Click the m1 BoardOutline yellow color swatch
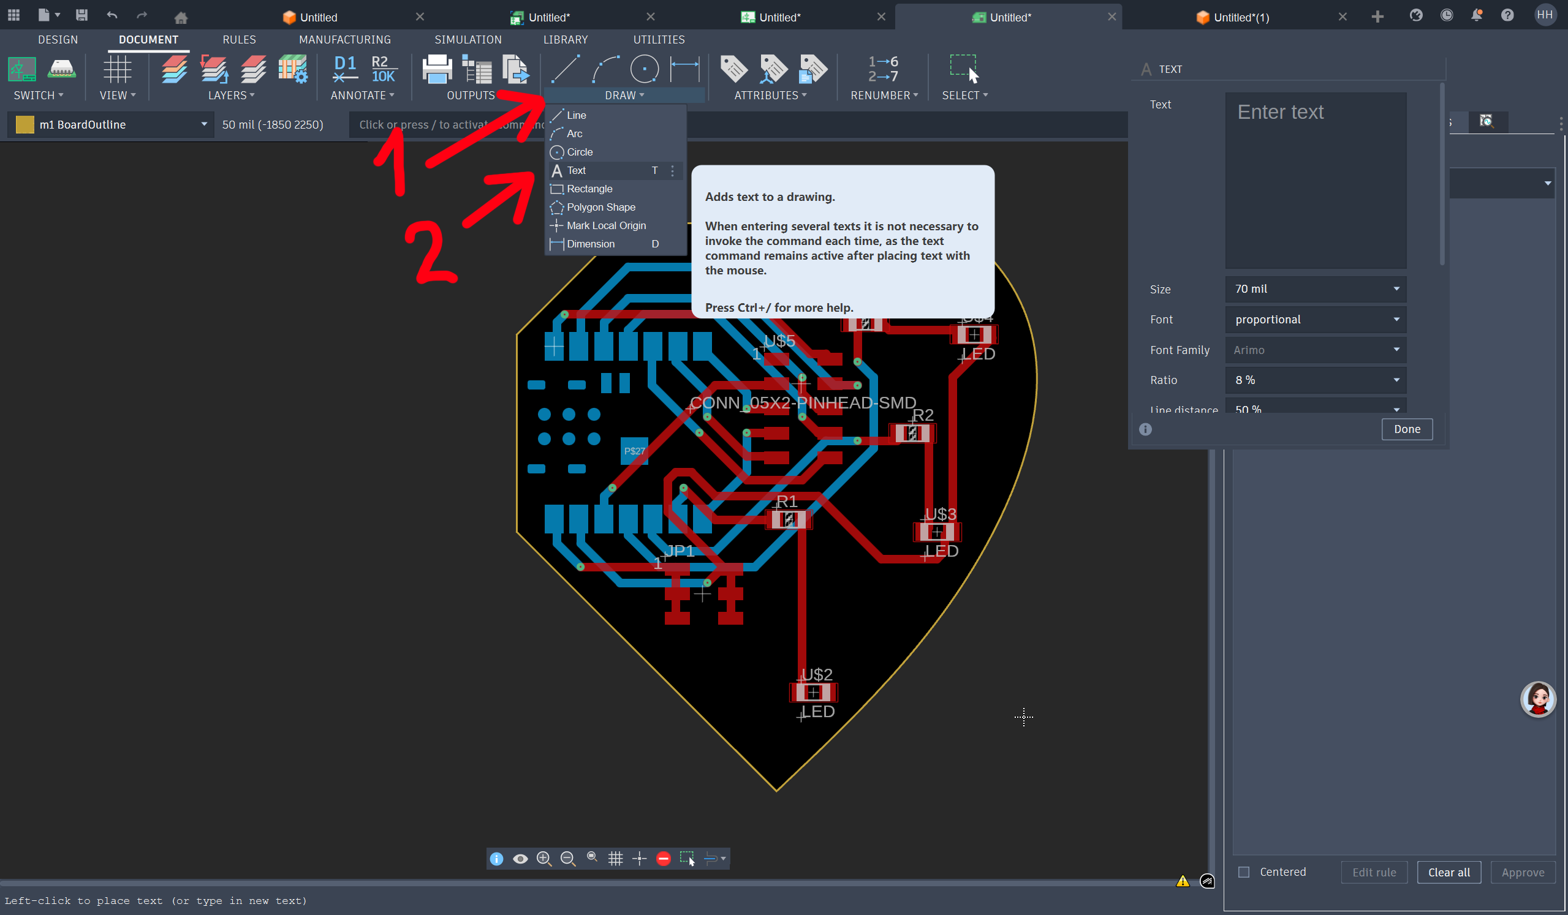The height and width of the screenshot is (915, 1568). [x=25, y=124]
